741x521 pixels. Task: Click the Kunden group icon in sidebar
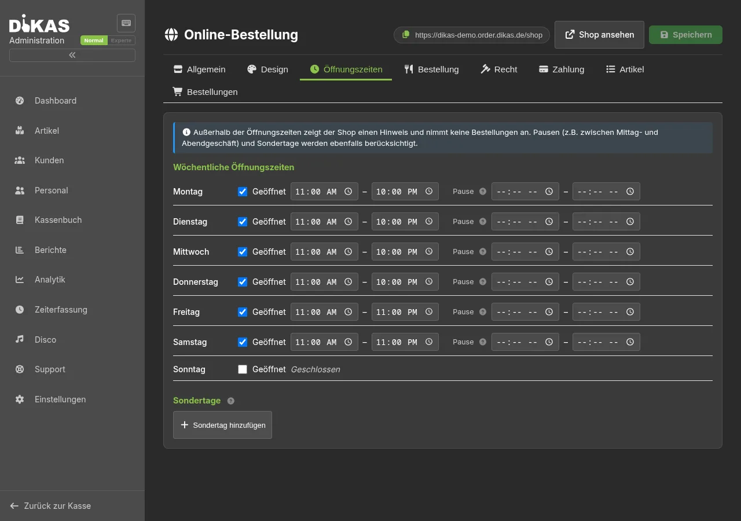pos(20,160)
